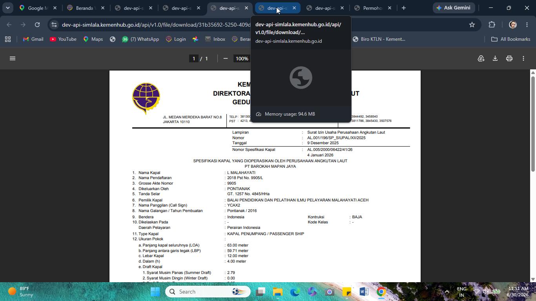Image resolution: width=536 pixels, height=301 pixels.
Task: Open the (7) WhatsApp bookmark
Action: pos(140,39)
